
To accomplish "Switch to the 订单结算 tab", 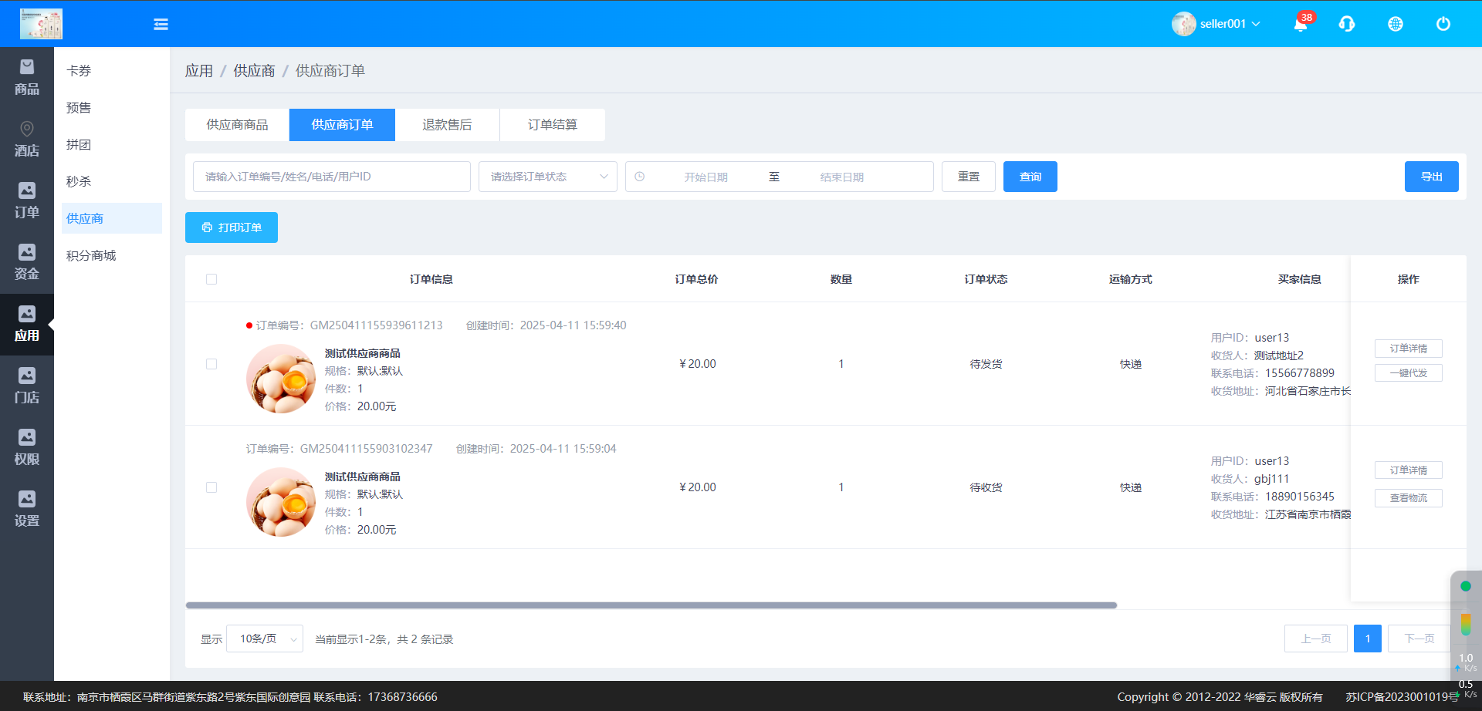I will [552, 125].
